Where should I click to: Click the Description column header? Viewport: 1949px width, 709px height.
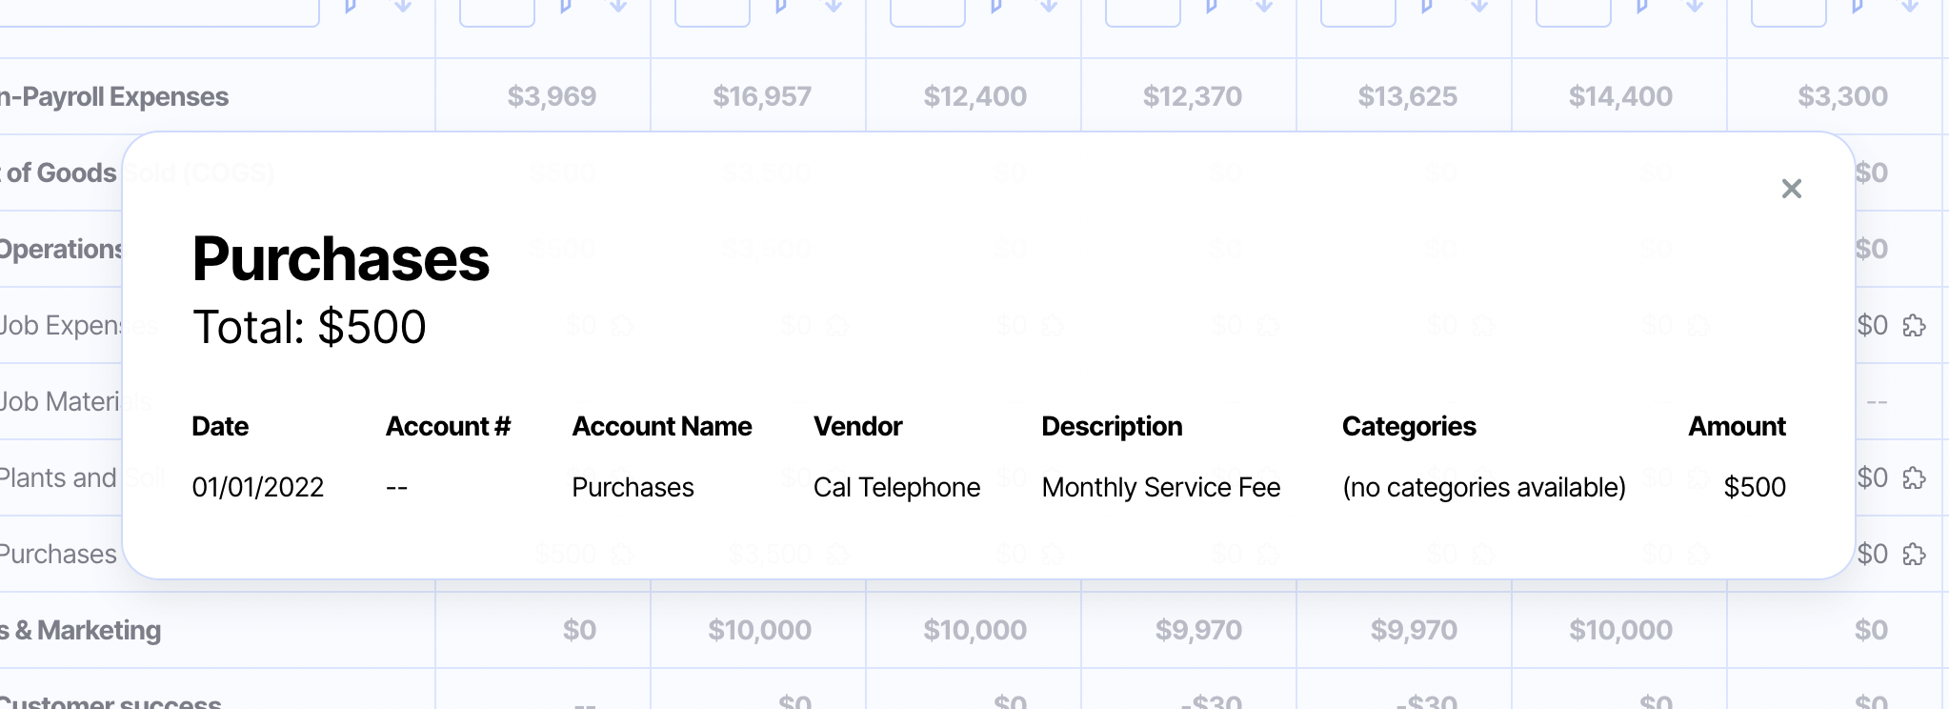pos(1112,426)
